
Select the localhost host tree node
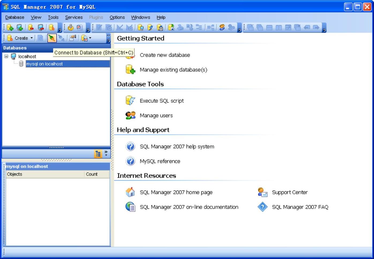27,56
